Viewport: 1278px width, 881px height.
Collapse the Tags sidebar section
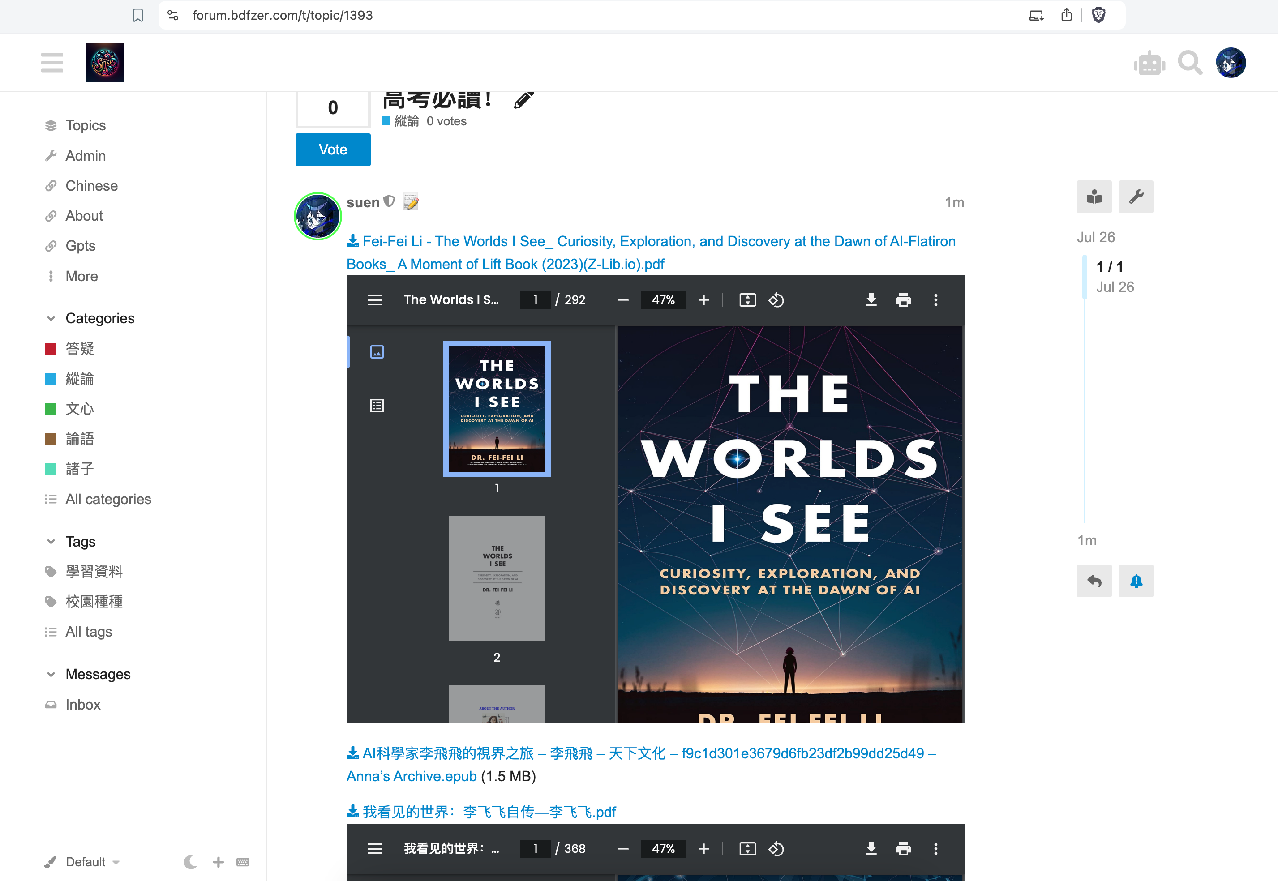tap(51, 542)
